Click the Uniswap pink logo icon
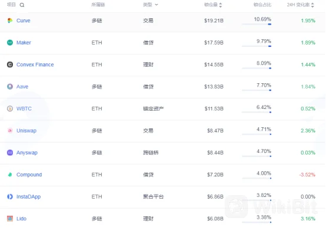 pyautogui.click(x=10, y=131)
